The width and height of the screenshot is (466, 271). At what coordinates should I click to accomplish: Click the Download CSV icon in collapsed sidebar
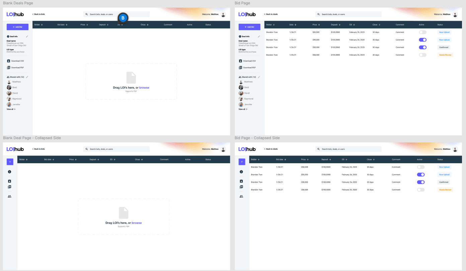point(10,181)
